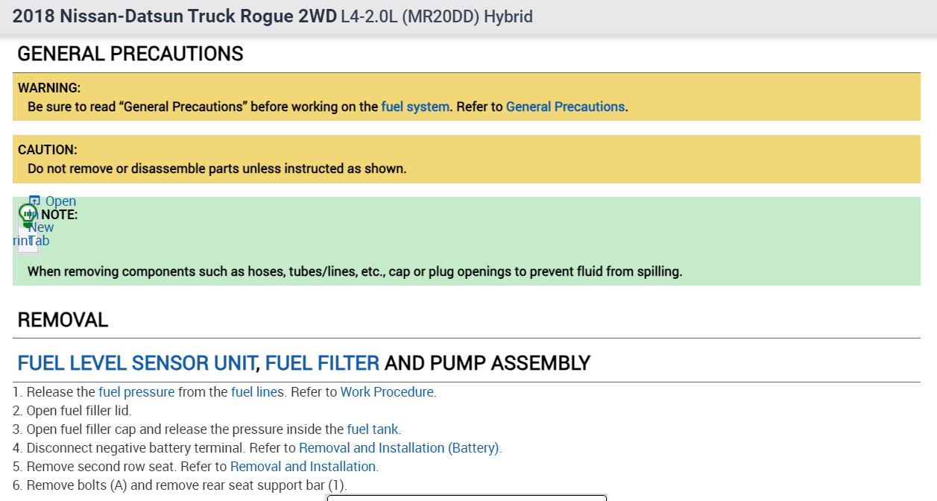Click the vehicle title "2018 Nissan-Datsun Truck Rogue 2WD"
This screenshot has width=937, height=501.
click(174, 16)
